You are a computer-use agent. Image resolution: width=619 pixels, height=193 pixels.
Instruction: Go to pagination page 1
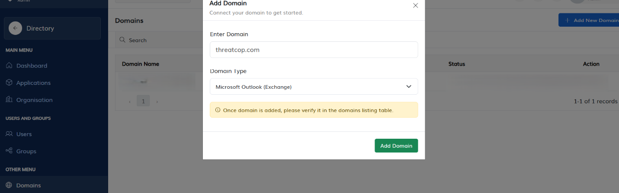click(143, 101)
